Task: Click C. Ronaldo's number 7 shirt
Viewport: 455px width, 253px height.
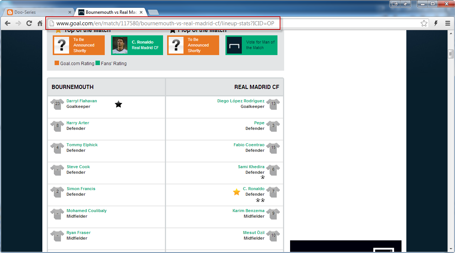Action: [273, 192]
